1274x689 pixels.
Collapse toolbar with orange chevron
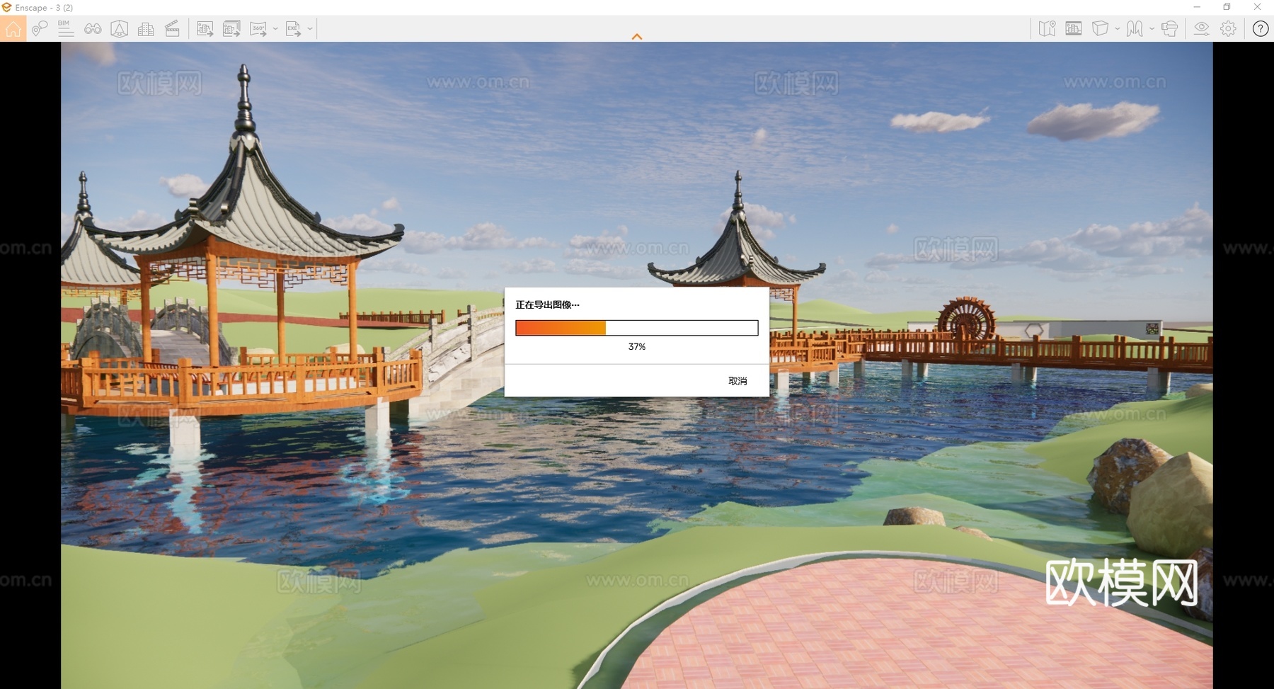tap(637, 37)
